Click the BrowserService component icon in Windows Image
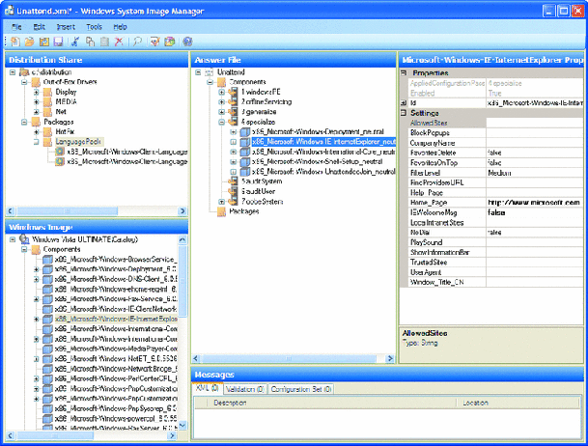Image resolution: width=588 pixels, height=446 pixels. pyautogui.click(x=47, y=260)
